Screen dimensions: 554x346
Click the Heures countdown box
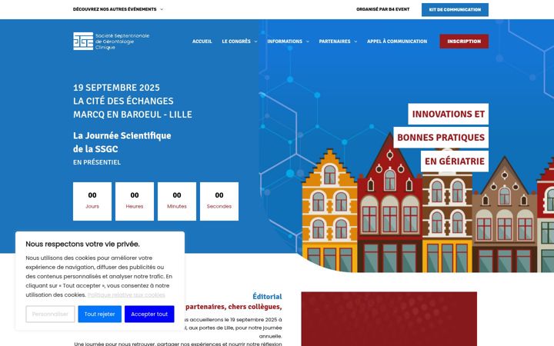pyautogui.click(x=135, y=201)
